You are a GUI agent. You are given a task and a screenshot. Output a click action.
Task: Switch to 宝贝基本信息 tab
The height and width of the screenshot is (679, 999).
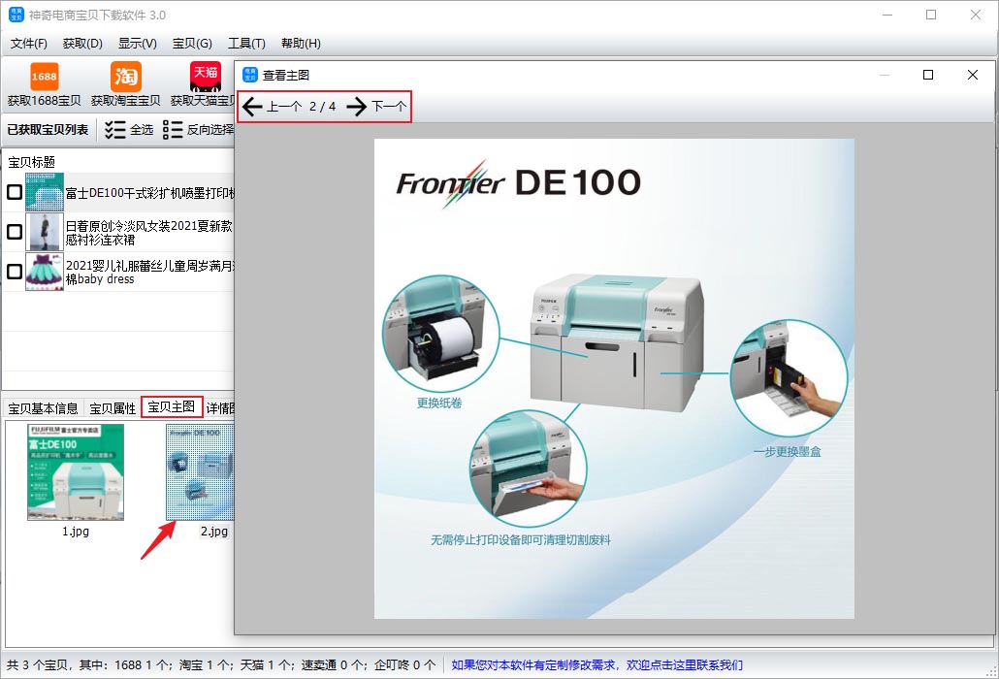(x=43, y=408)
